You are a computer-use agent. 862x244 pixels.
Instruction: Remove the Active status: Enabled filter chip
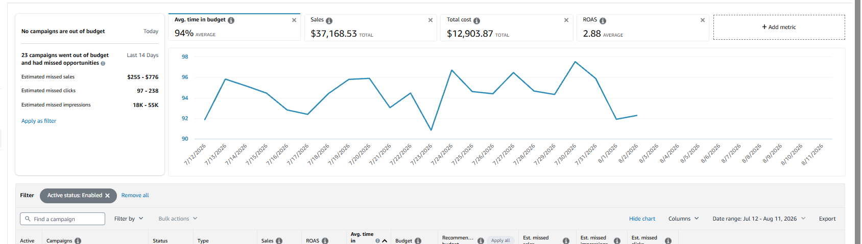coord(107,196)
